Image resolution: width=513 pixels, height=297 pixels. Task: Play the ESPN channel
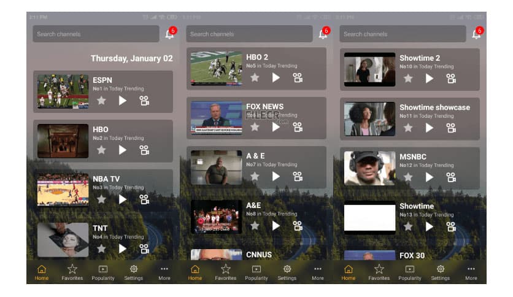[x=122, y=101]
